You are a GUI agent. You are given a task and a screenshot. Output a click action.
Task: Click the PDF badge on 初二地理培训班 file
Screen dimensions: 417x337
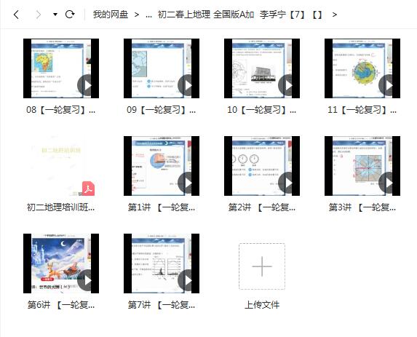(88, 189)
